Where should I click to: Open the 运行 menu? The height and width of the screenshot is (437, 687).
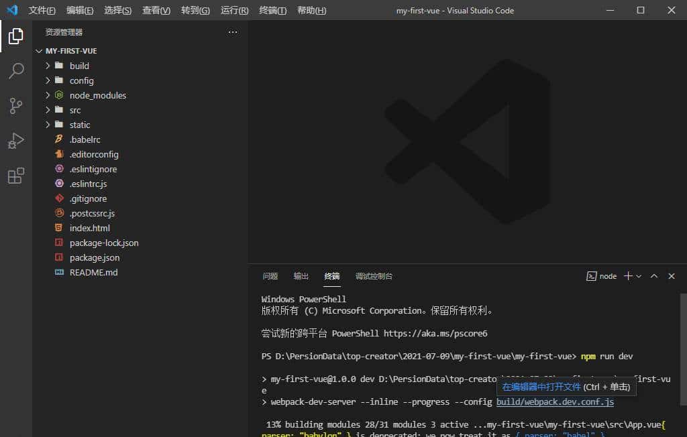pos(233,10)
